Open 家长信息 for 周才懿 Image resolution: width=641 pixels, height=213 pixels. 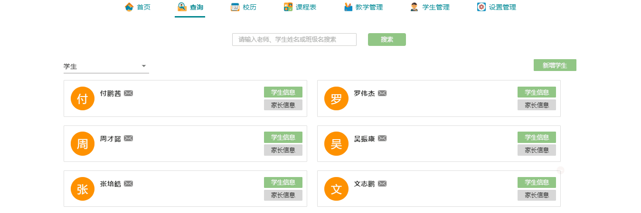(283, 150)
